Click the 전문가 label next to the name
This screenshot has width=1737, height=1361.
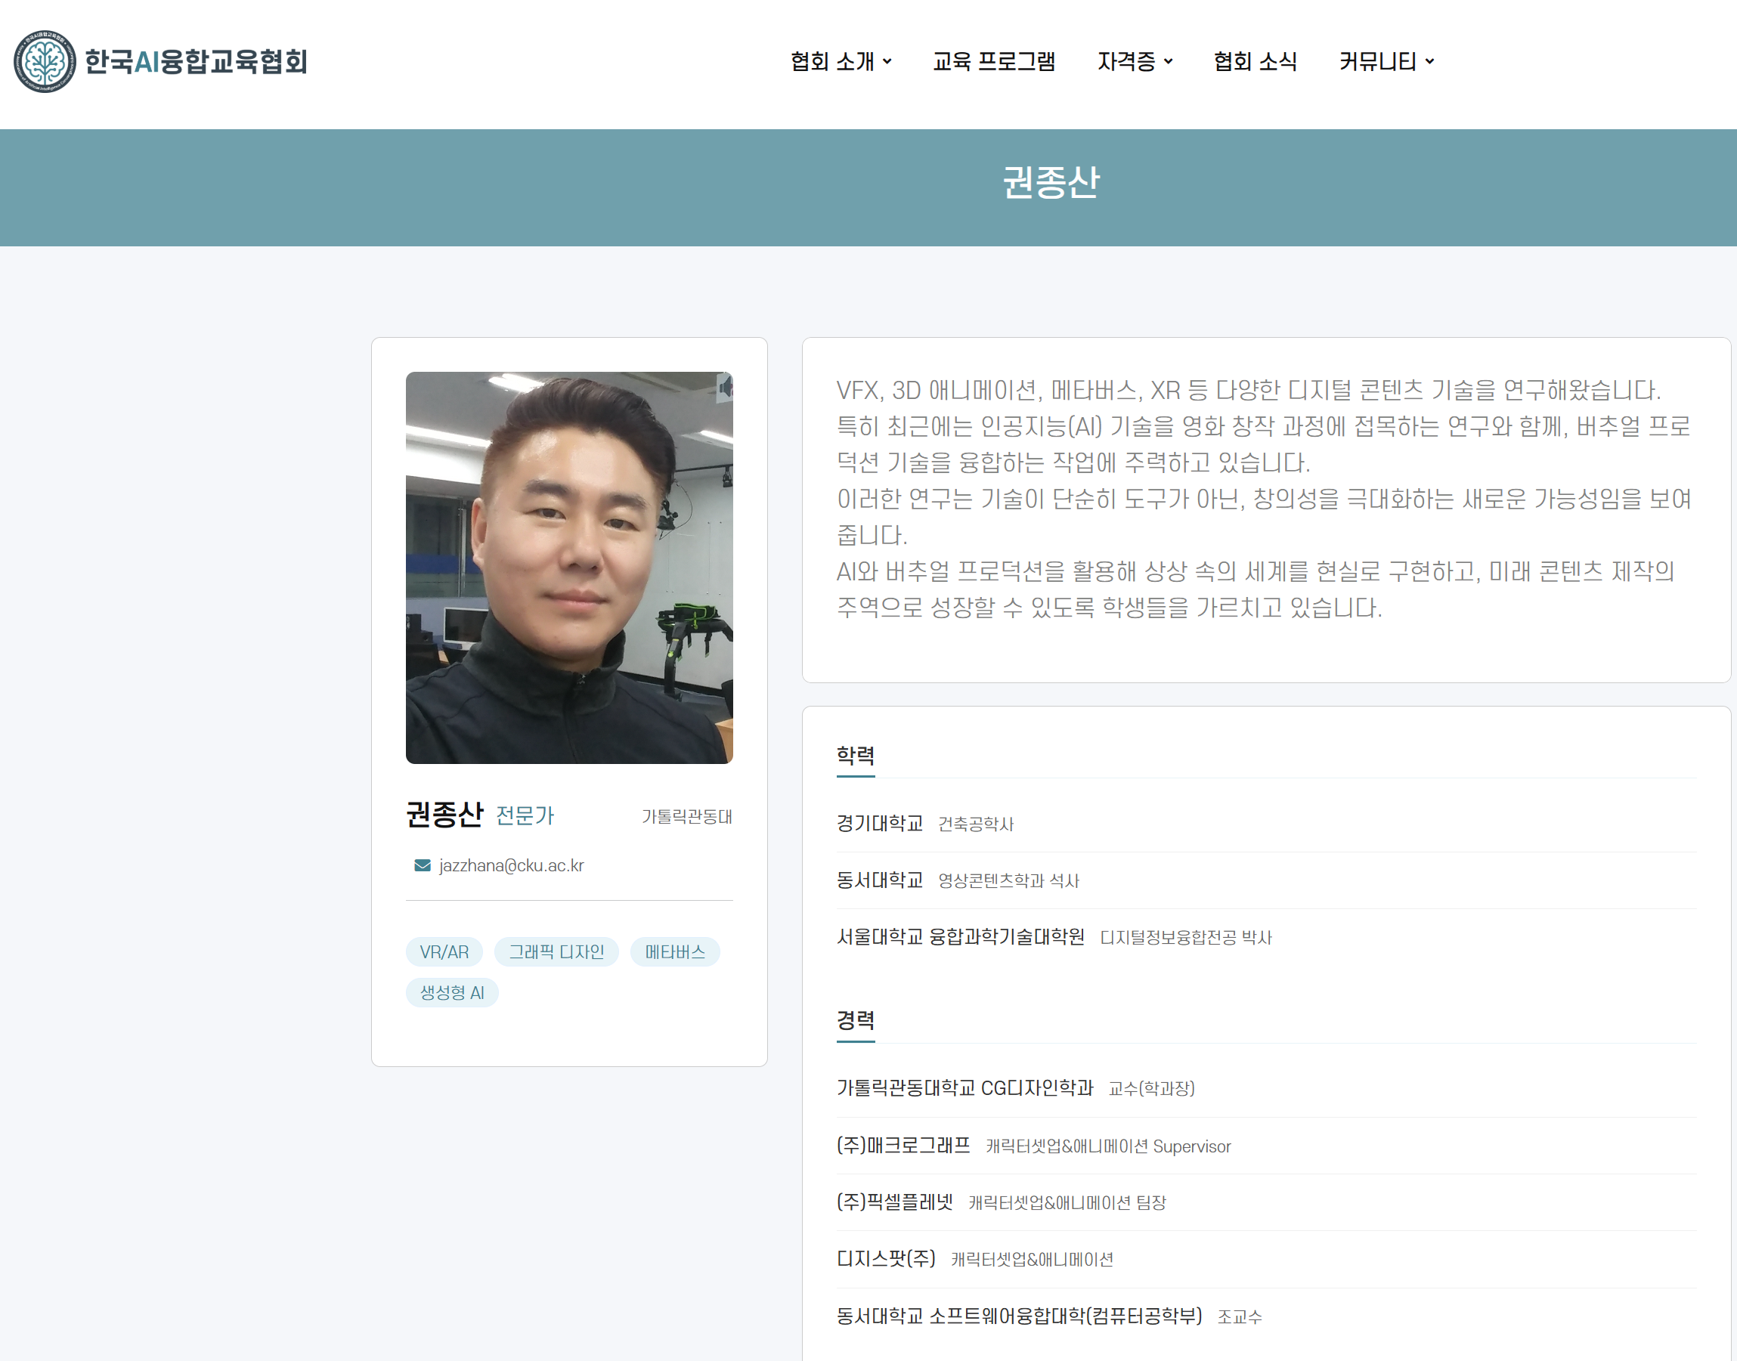pos(526,816)
